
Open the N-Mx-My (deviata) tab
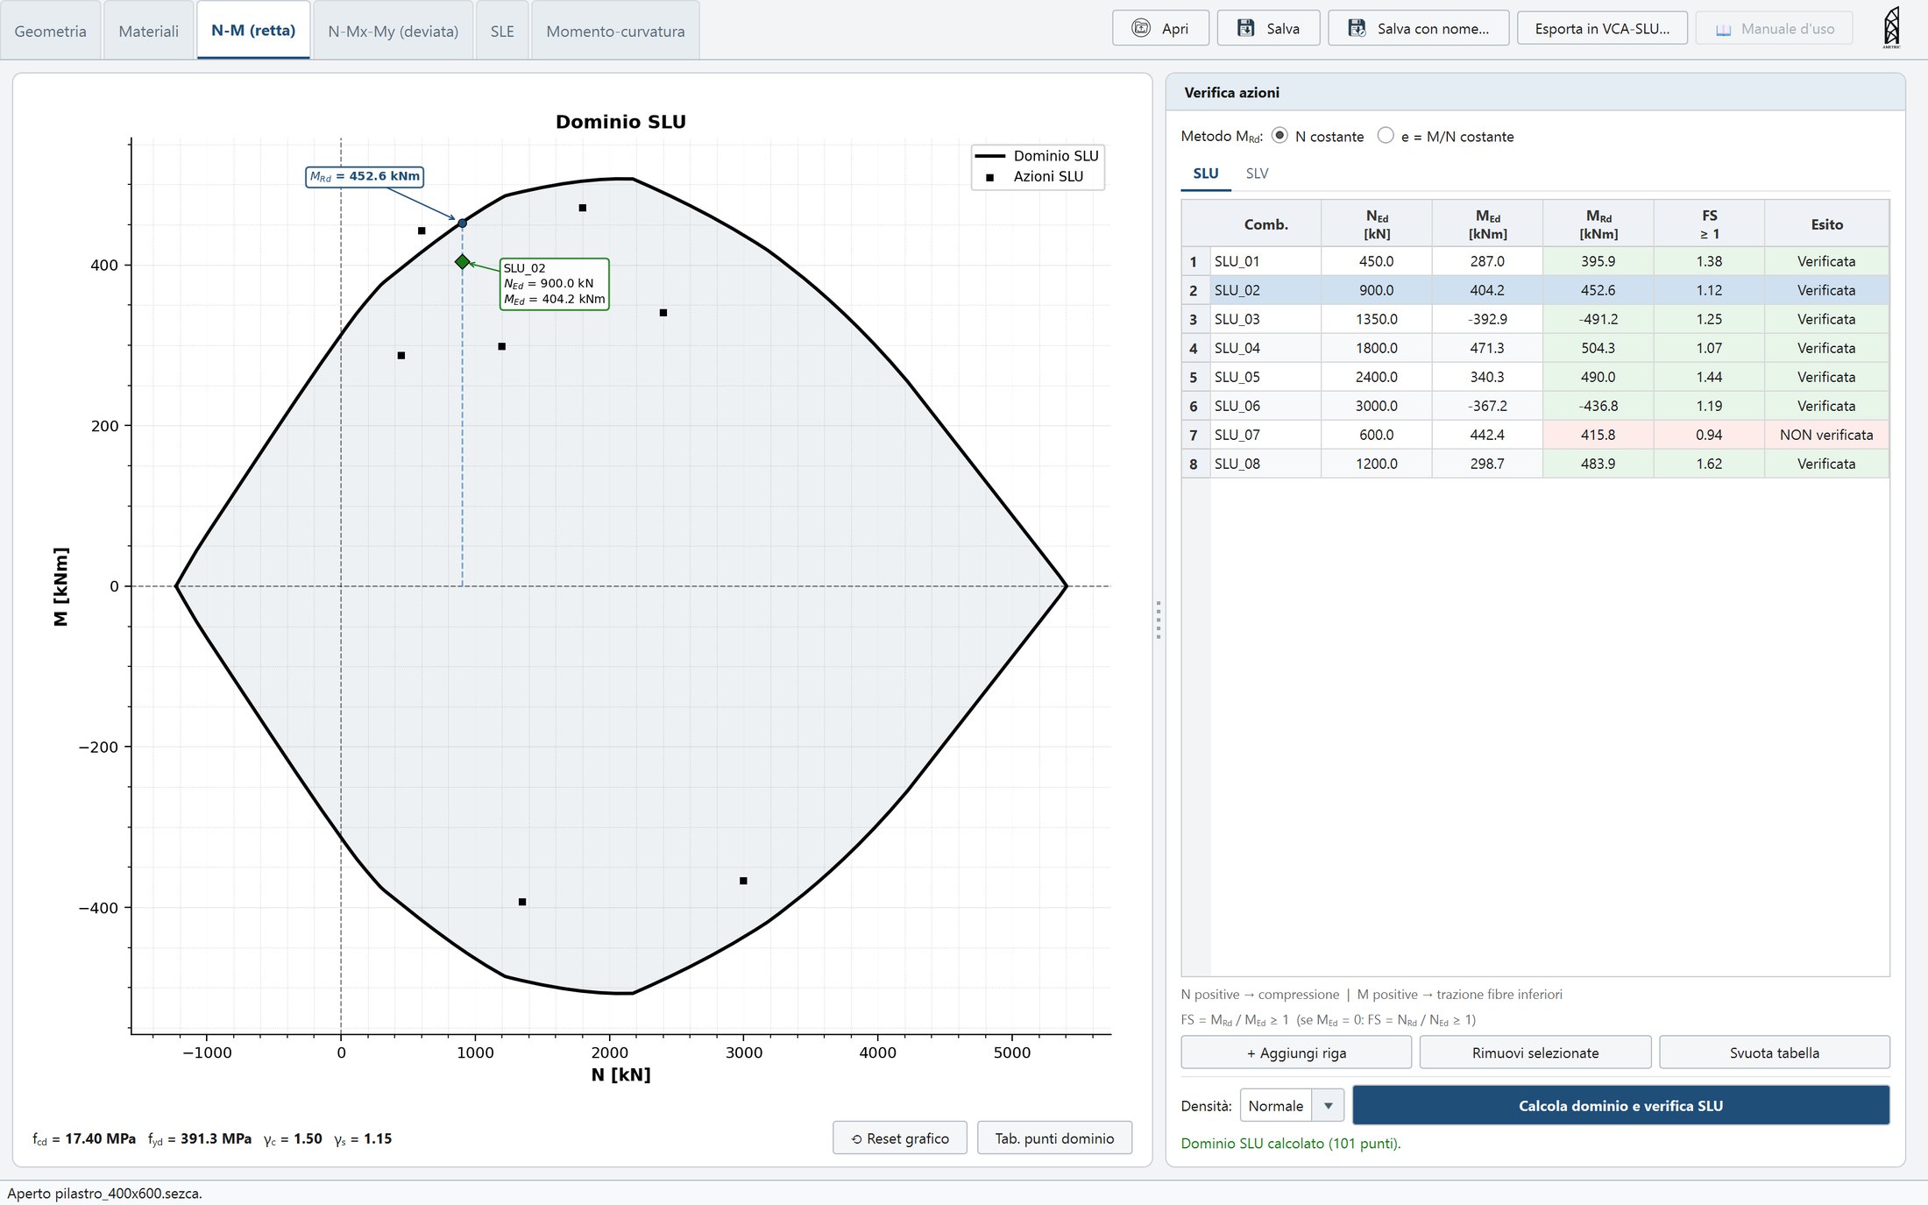pos(393,31)
